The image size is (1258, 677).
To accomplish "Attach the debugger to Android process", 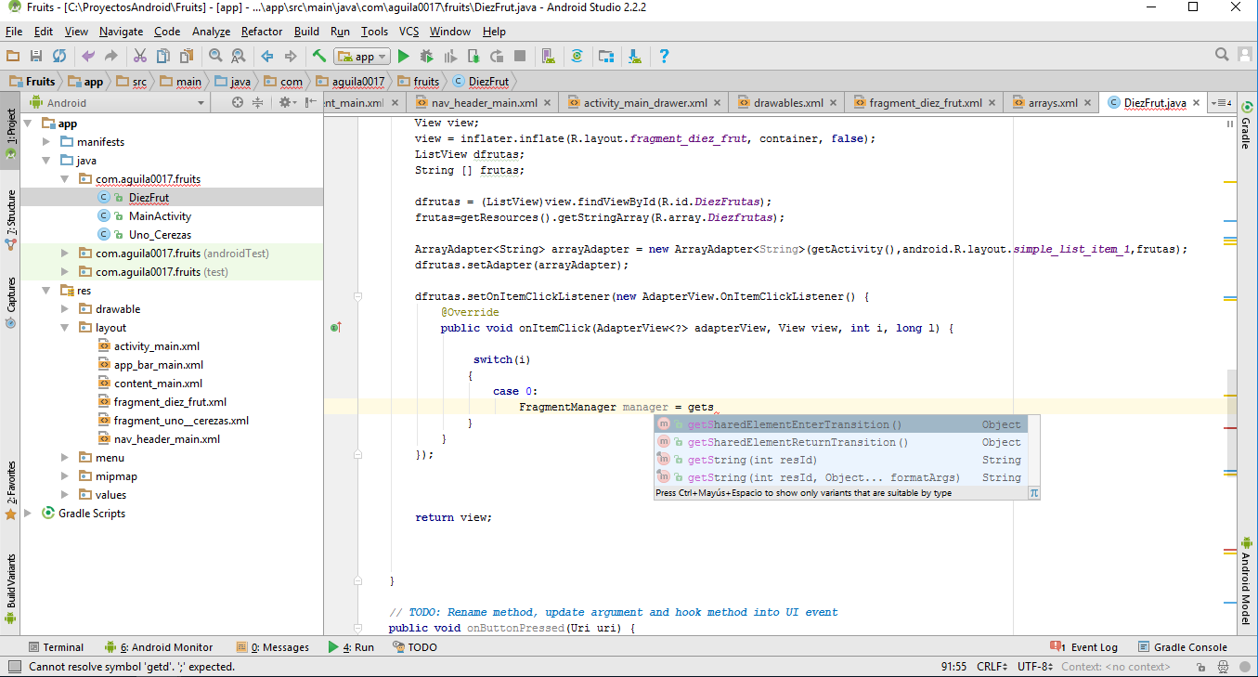I will [473, 56].
